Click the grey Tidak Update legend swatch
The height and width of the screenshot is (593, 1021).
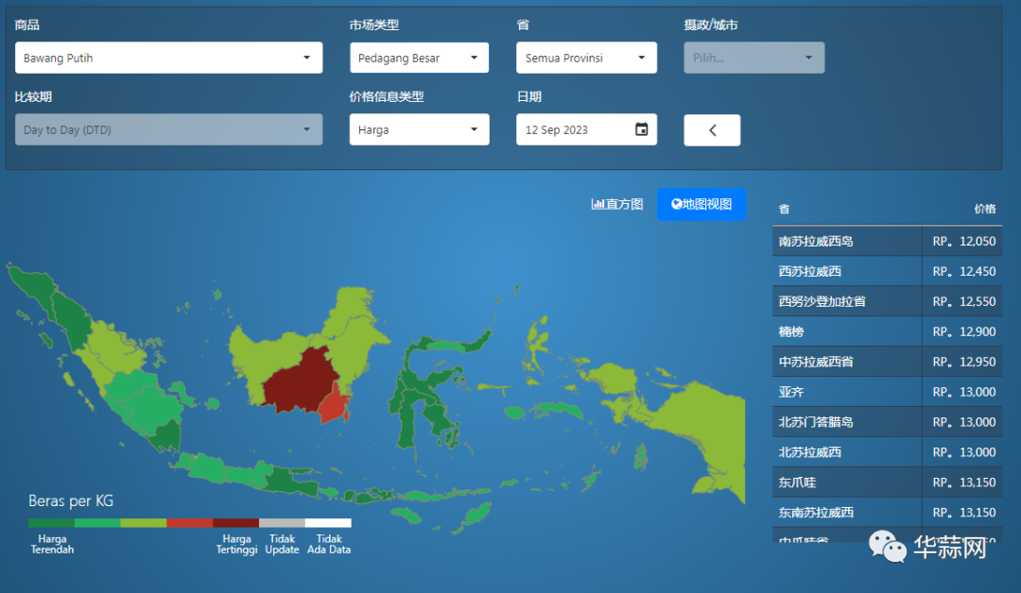[x=282, y=523]
